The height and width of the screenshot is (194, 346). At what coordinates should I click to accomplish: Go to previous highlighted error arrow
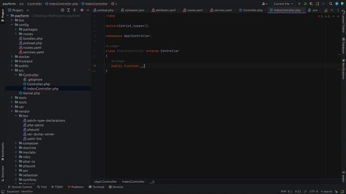tap(334, 16)
